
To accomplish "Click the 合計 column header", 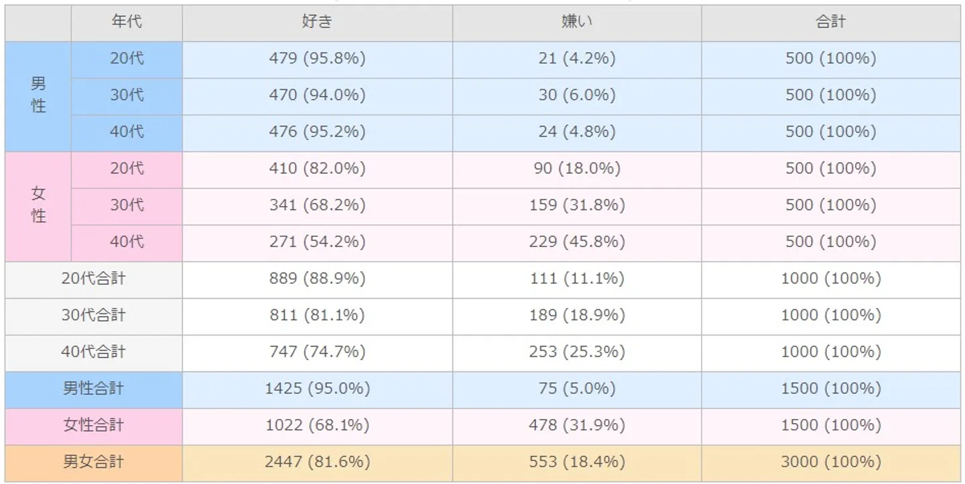I will (x=830, y=22).
